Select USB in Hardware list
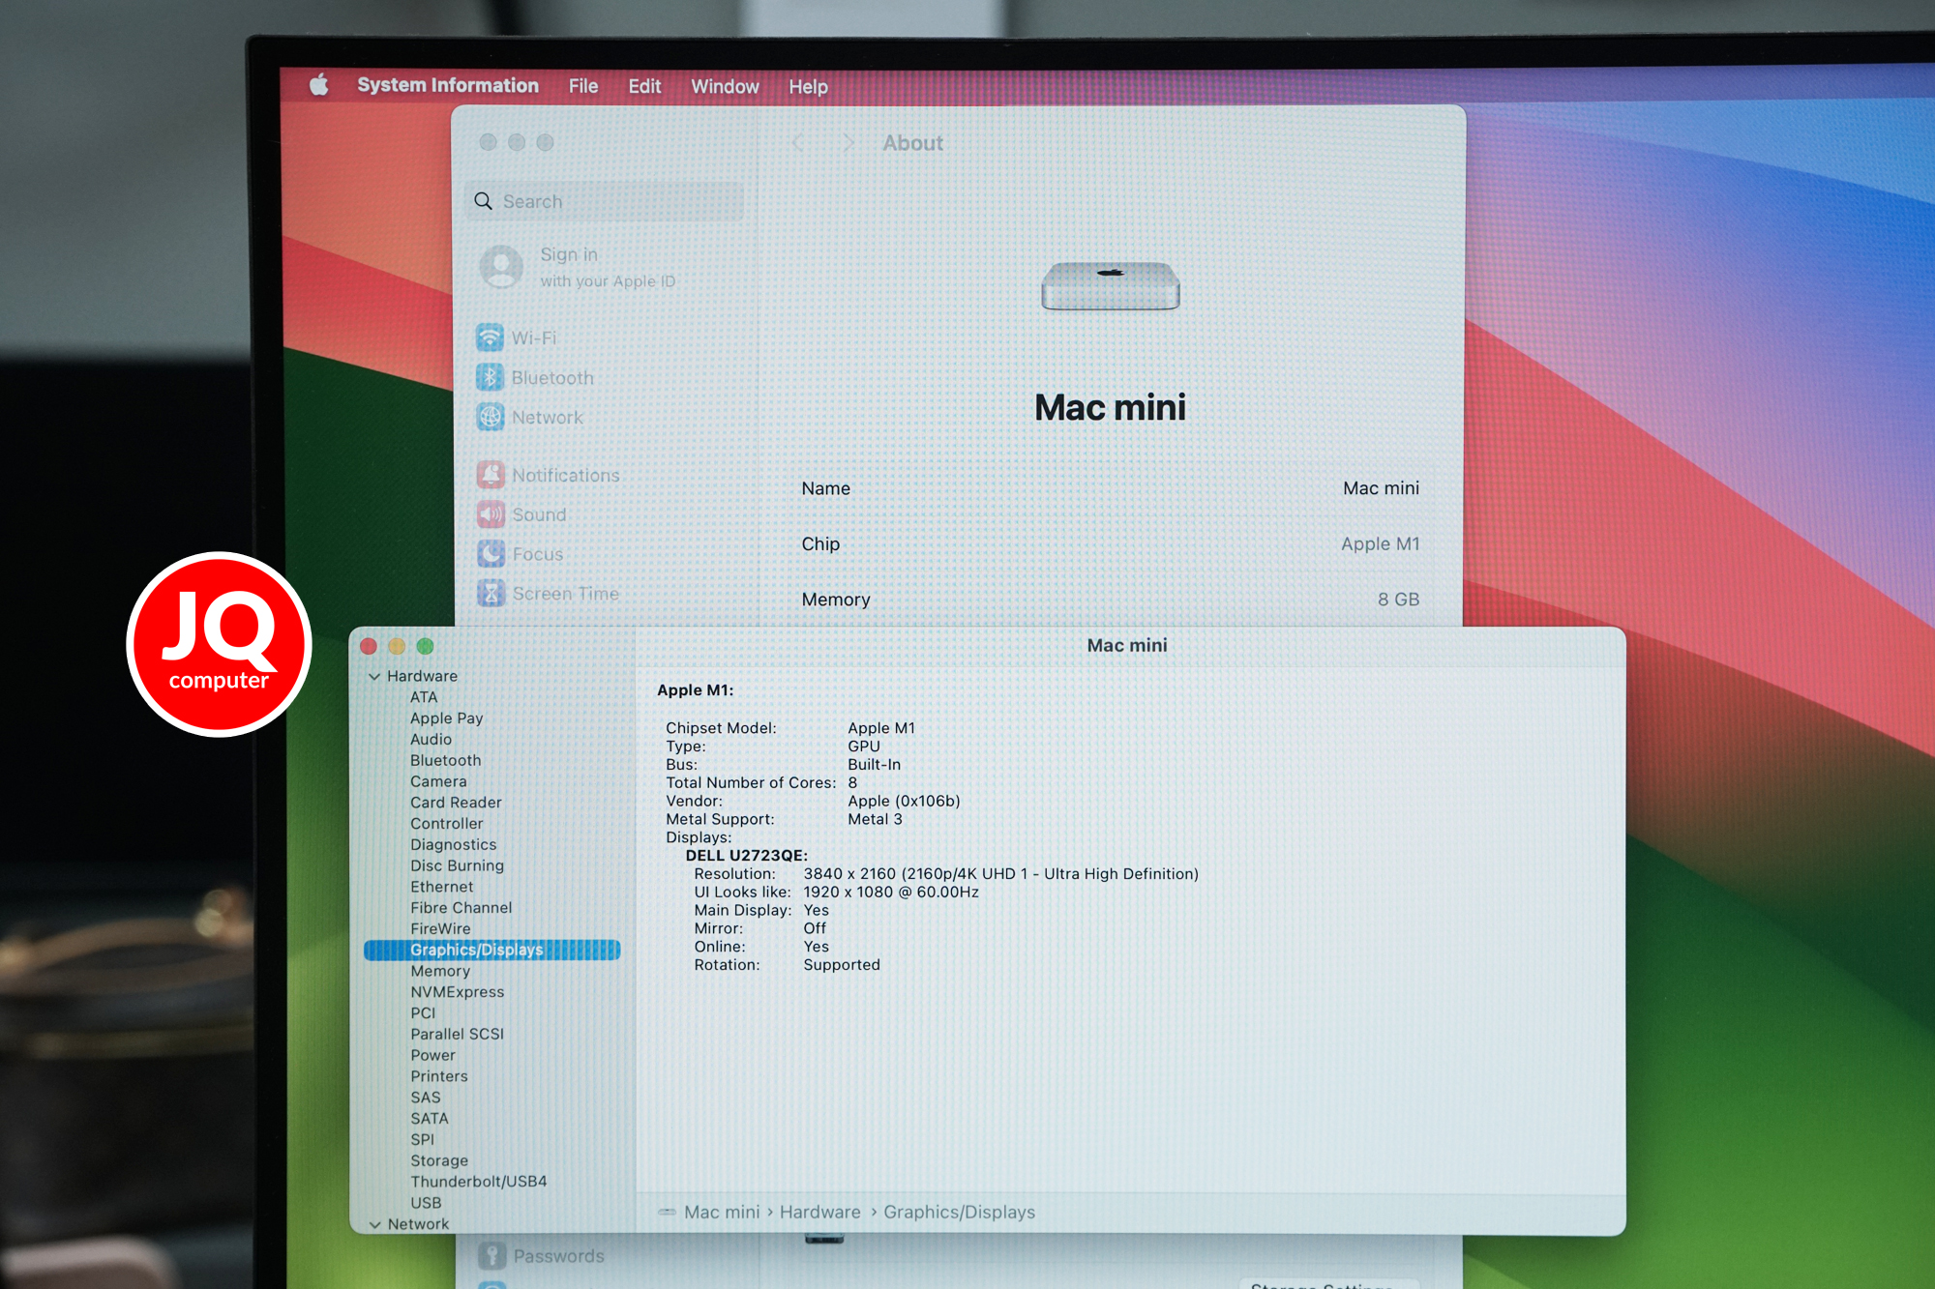1935x1289 pixels. click(426, 1203)
